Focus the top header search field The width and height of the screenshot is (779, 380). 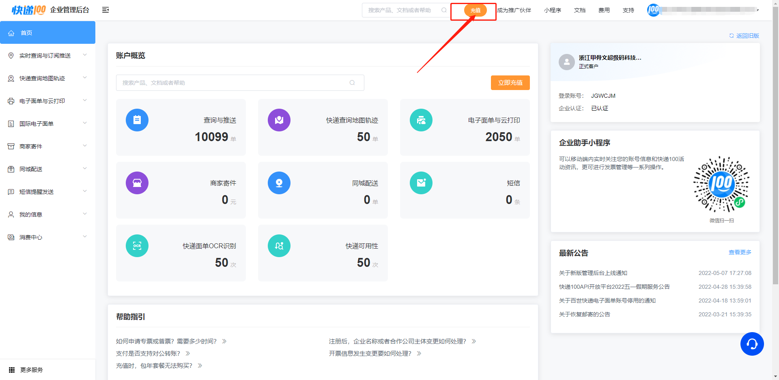[406, 10]
